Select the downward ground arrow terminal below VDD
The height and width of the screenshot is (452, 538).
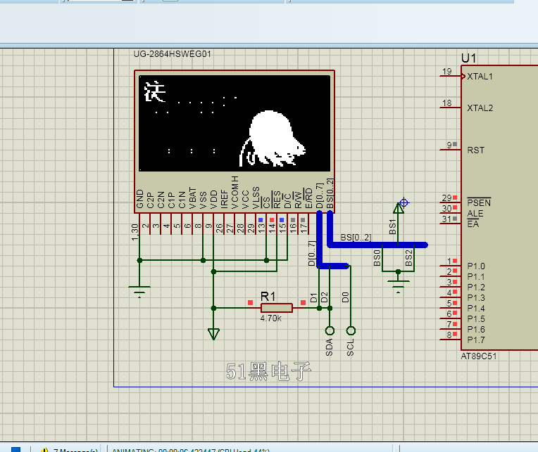213,334
